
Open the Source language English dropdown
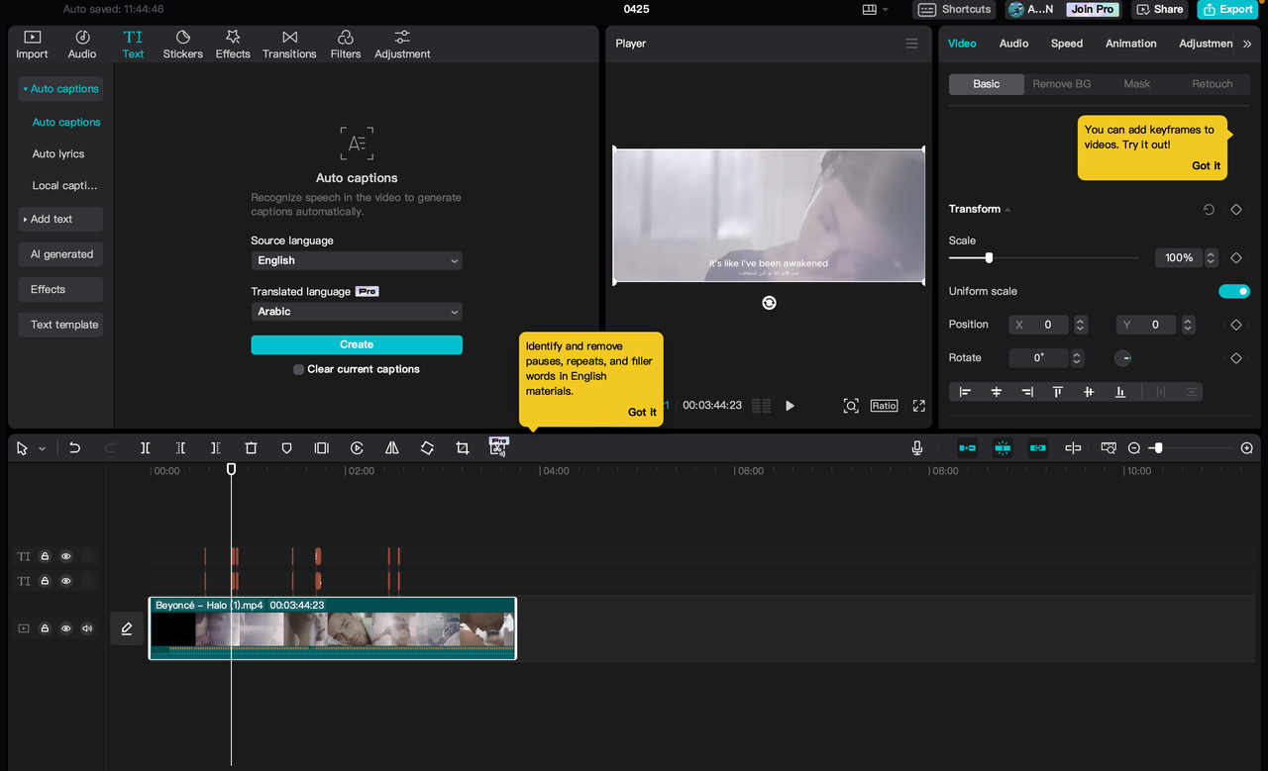[x=357, y=260]
